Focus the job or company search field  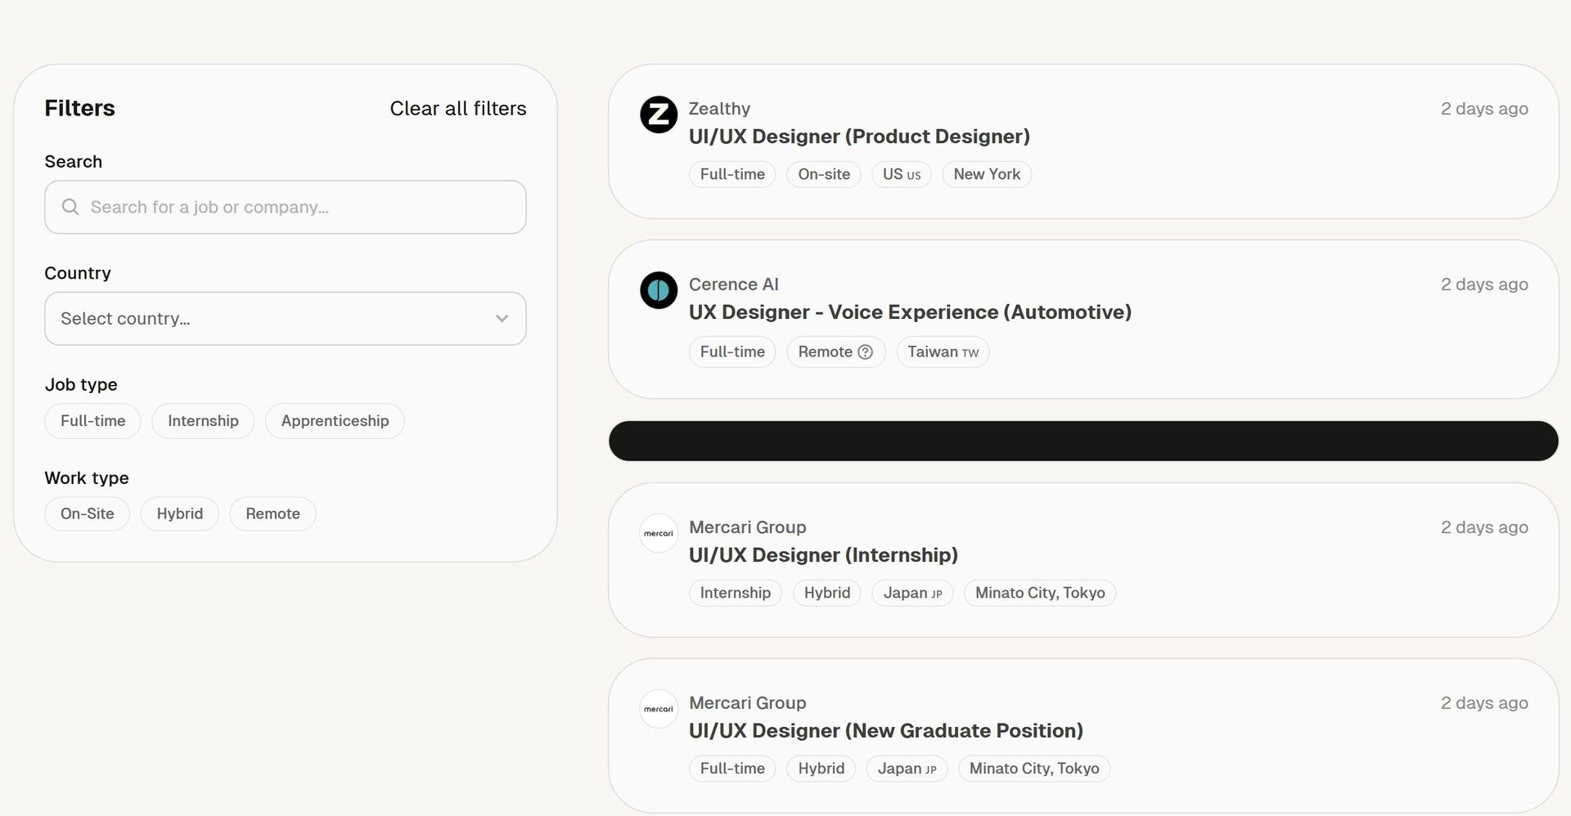(x=295, y=208)
